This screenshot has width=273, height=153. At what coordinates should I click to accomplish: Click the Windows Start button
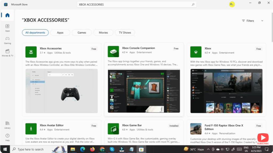(5, 149)
